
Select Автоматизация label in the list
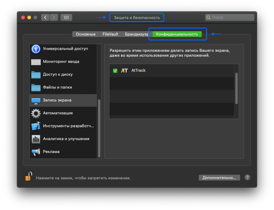click(58, 113)
